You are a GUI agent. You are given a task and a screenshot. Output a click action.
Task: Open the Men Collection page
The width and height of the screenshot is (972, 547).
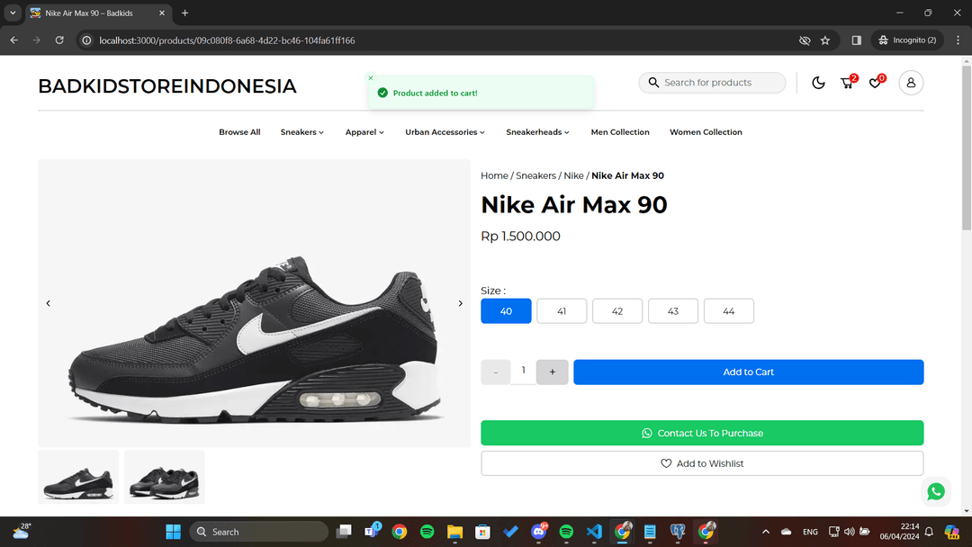[620, 132]
